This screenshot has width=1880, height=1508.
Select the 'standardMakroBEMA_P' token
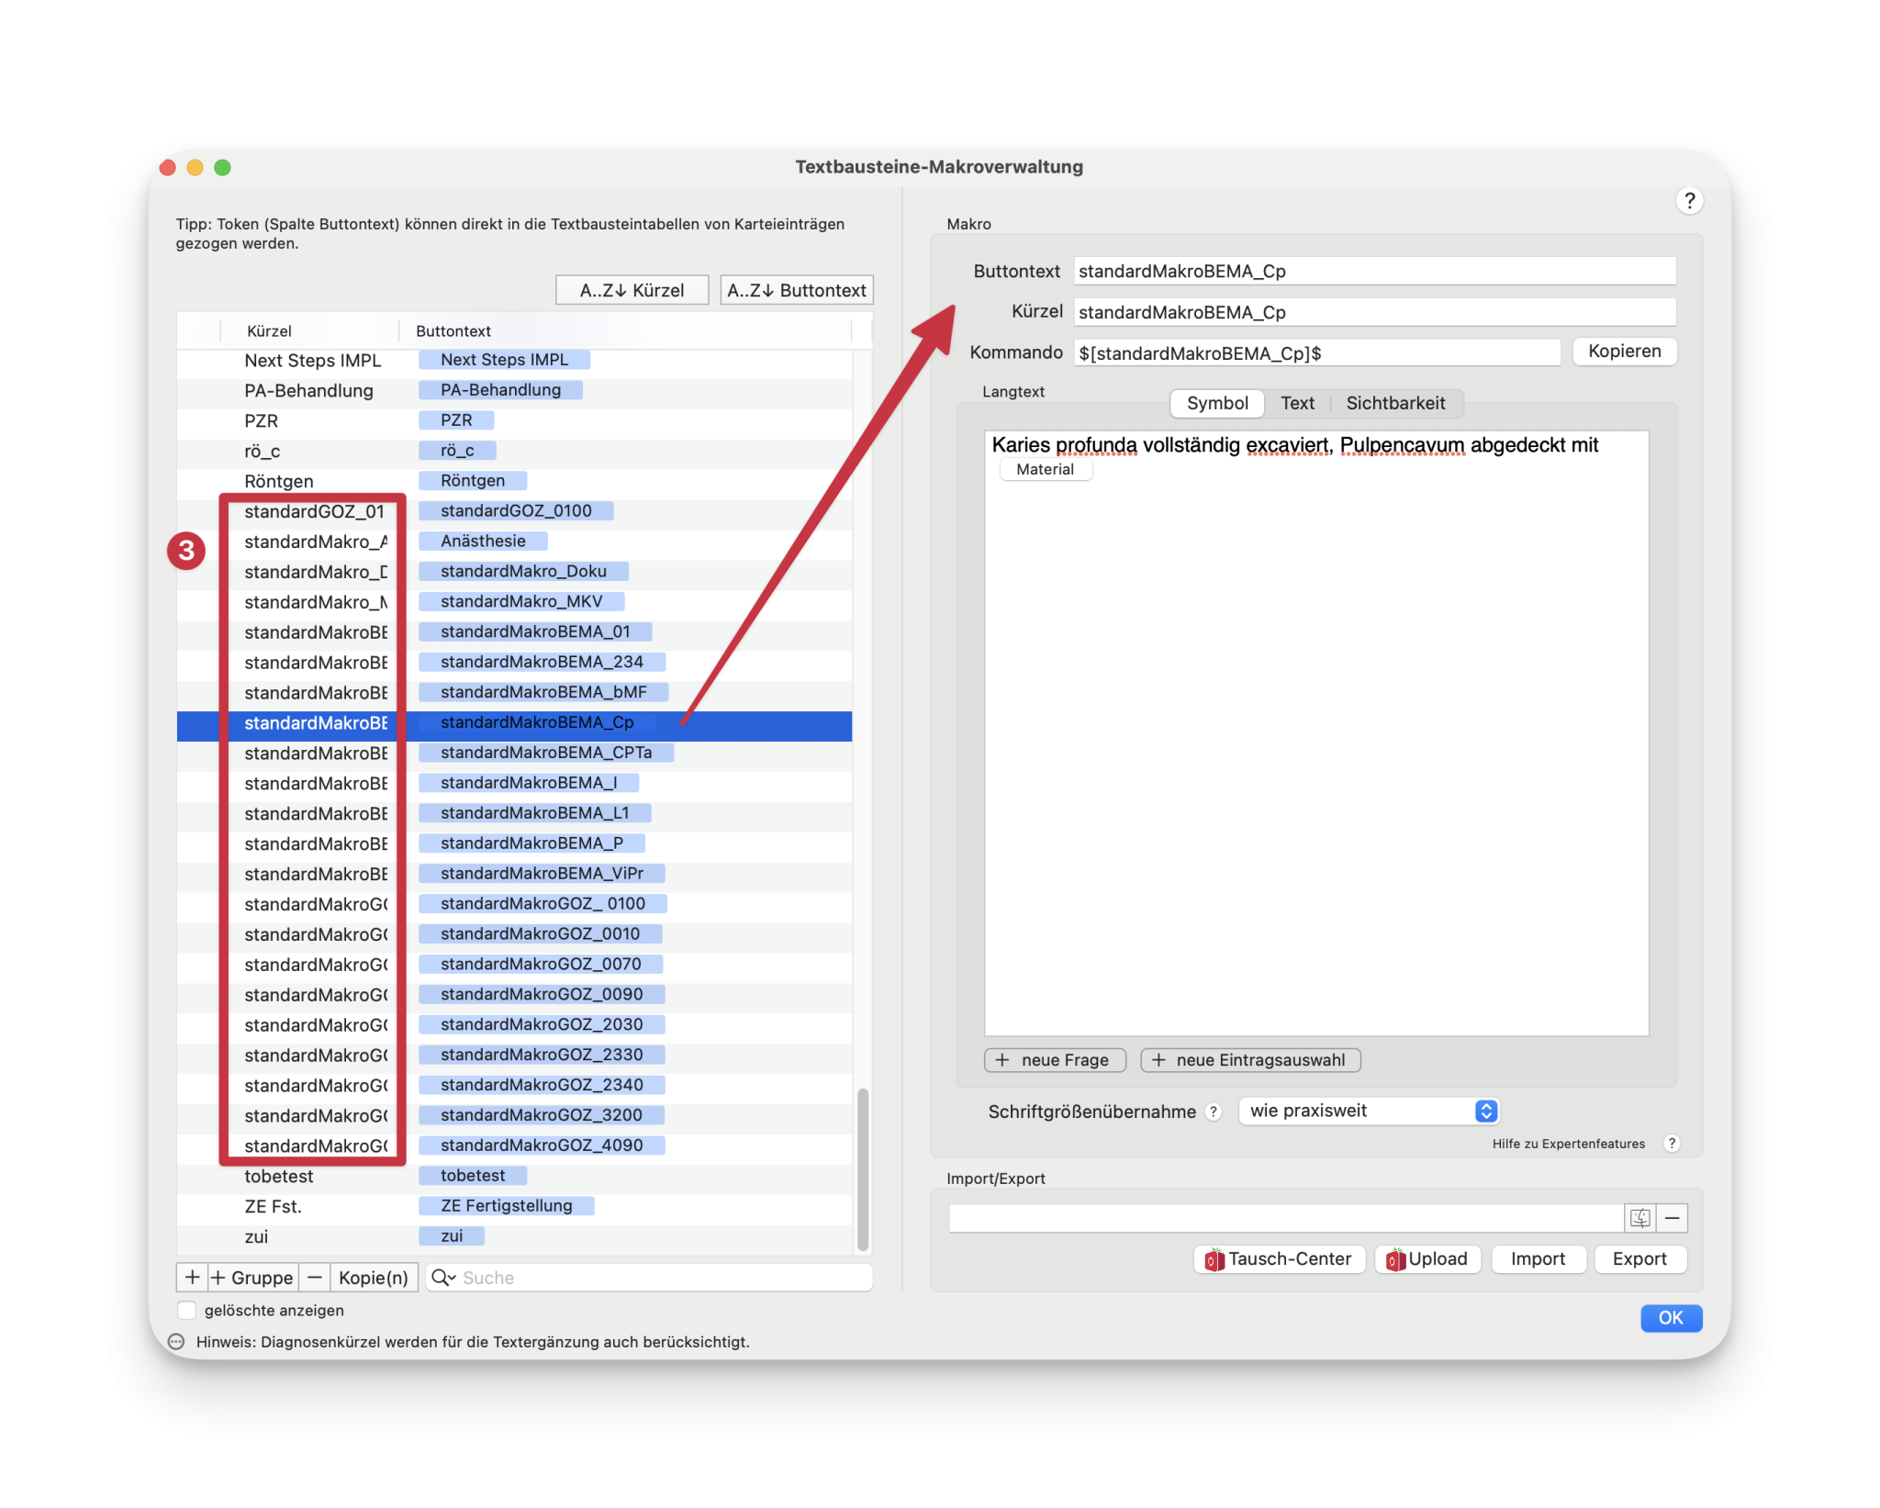(532, 843)
